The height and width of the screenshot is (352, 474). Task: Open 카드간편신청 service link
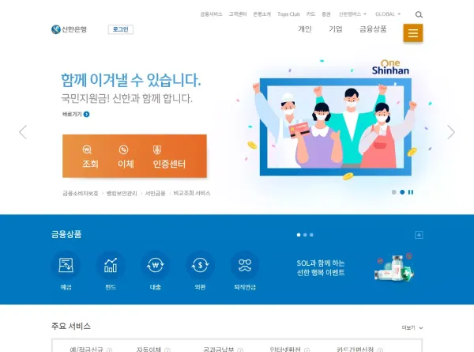coord(359,350)
